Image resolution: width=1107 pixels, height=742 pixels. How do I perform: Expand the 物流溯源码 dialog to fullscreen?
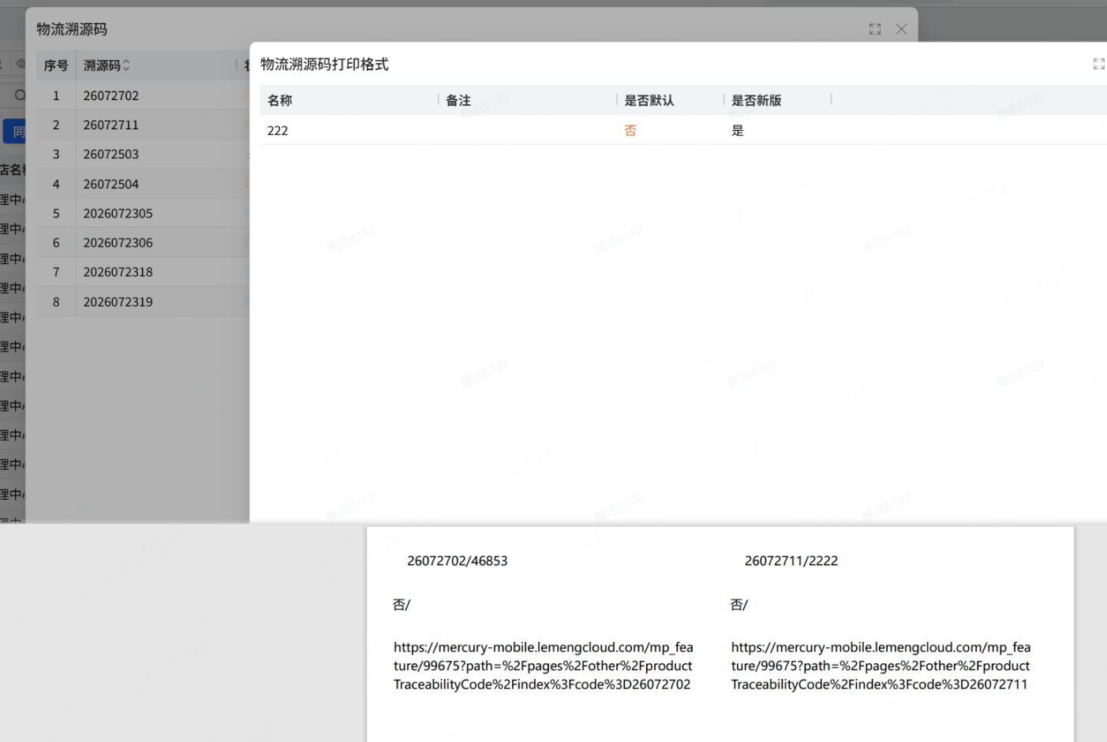[x=875, y=29]
